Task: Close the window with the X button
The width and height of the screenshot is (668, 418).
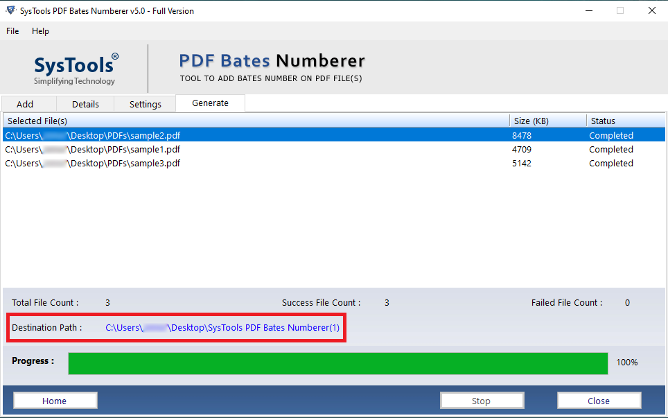Action: click(652, 10)
